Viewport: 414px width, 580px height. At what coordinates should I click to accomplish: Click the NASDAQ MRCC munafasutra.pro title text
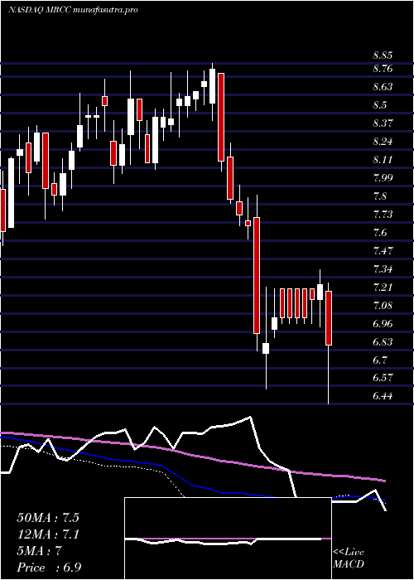[x=73, y=10]
